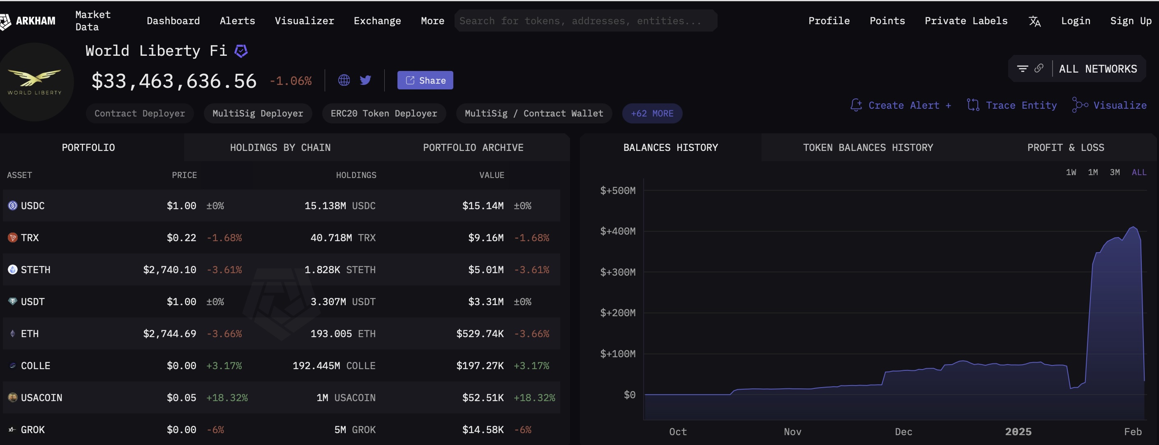Click the chain link icon near All Networks
The height and width of the screenshot is (445, 1159).
[x=1039, y=68]
